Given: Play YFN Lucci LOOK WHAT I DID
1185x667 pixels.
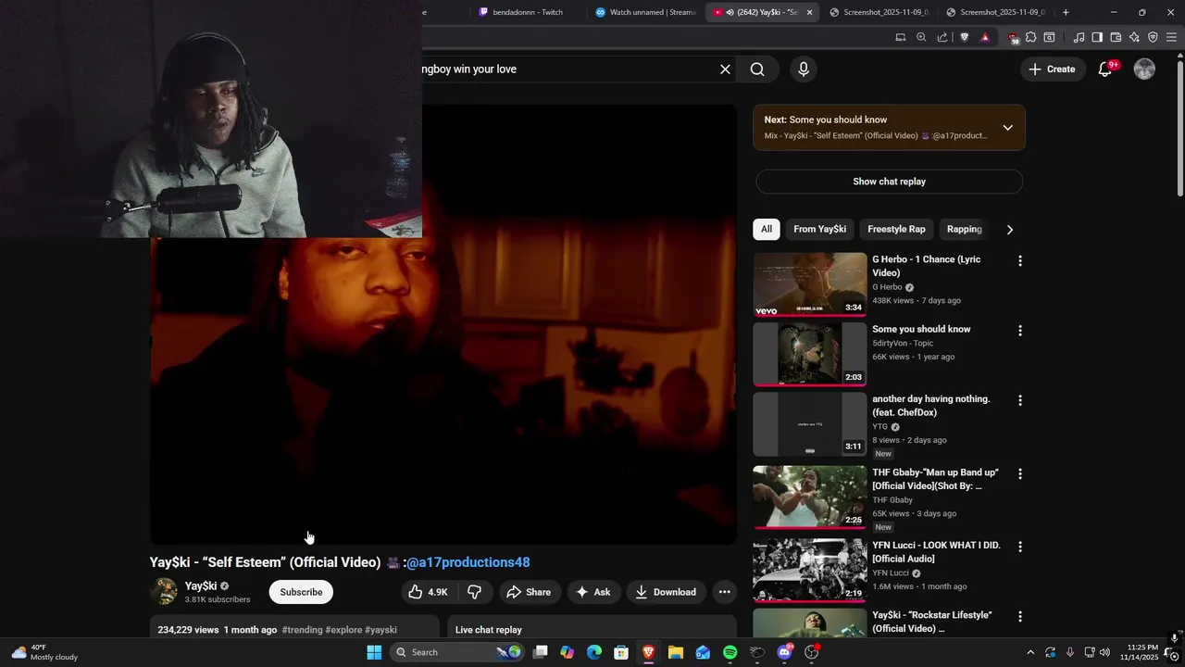Looking at the screenshot, I should tap(810, 571).
